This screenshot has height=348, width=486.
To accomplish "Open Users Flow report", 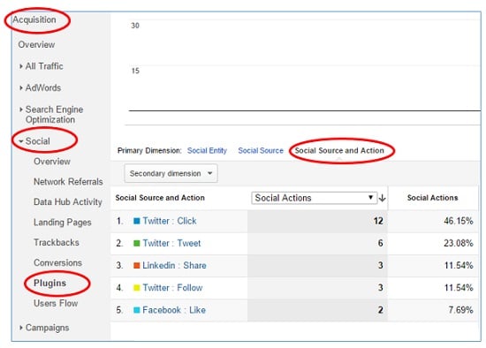I will point(56,303).
